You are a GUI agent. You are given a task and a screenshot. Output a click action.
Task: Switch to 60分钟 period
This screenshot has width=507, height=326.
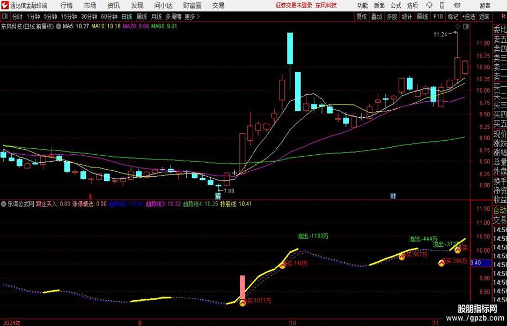coord(109,17)
